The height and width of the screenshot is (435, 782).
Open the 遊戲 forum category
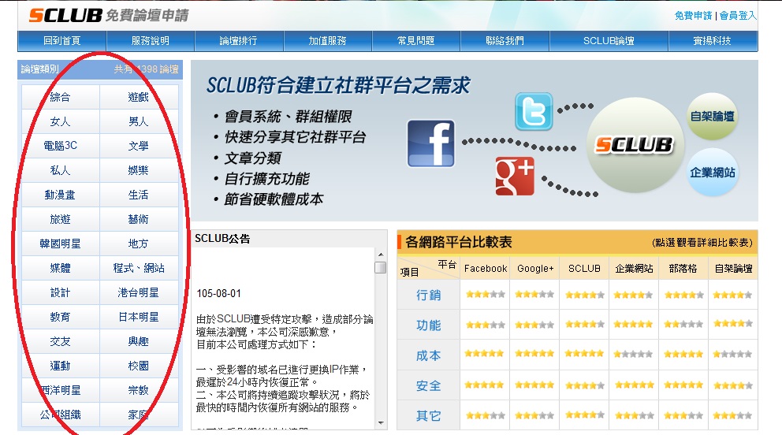[x=139, y=97]
